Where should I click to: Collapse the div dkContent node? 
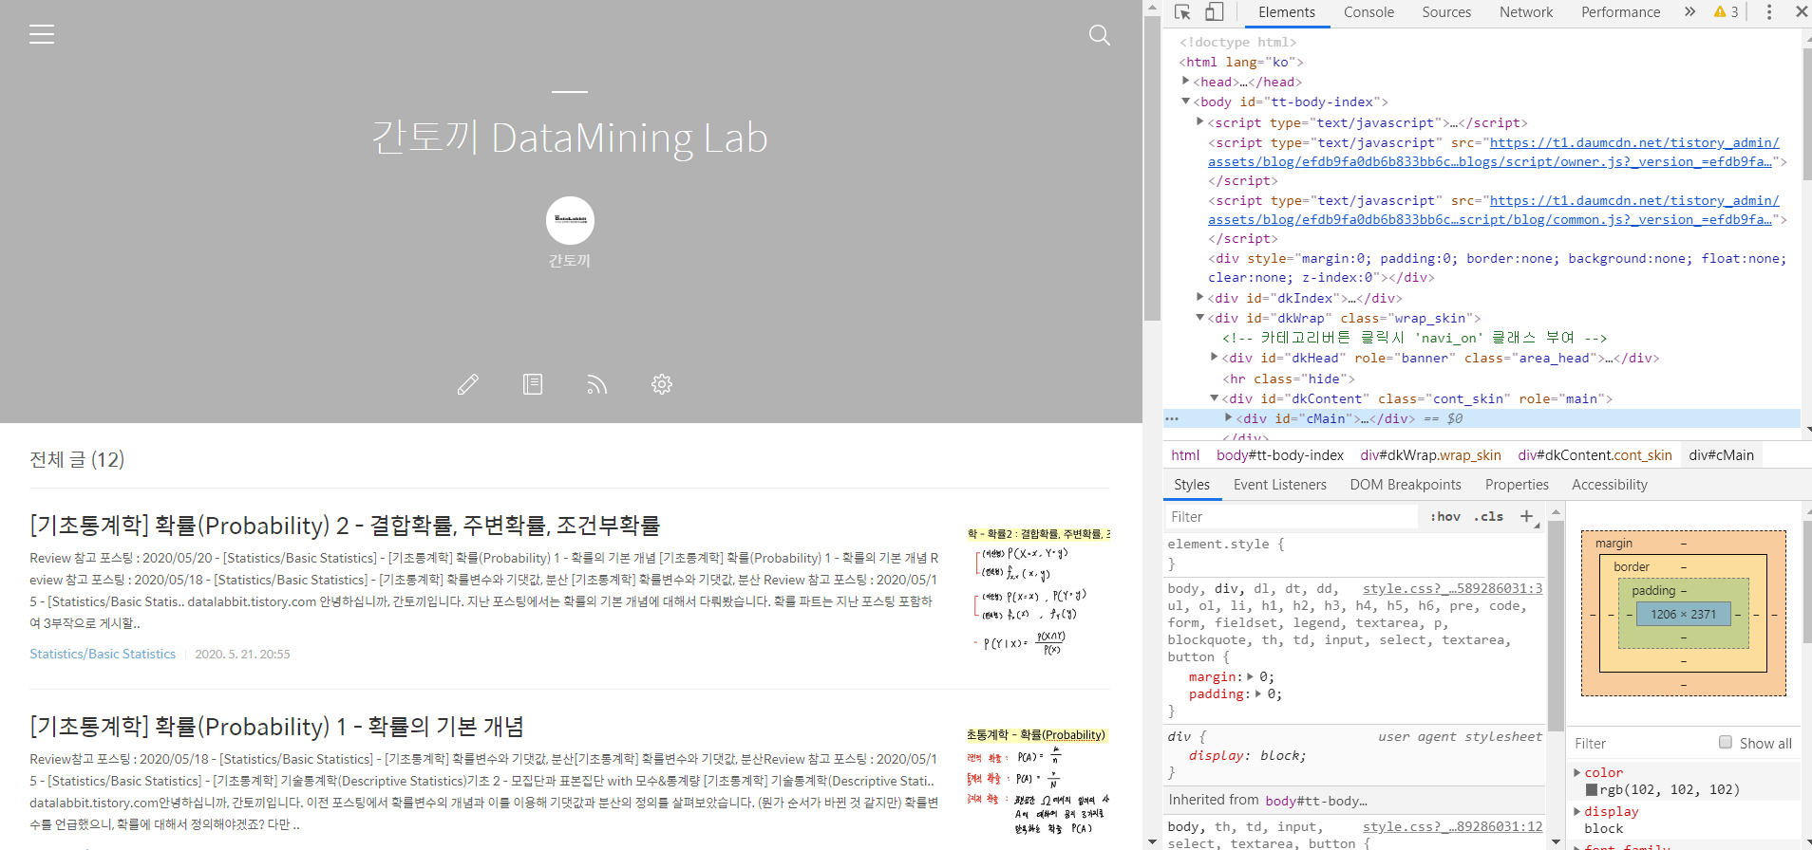pos(1215,398)
